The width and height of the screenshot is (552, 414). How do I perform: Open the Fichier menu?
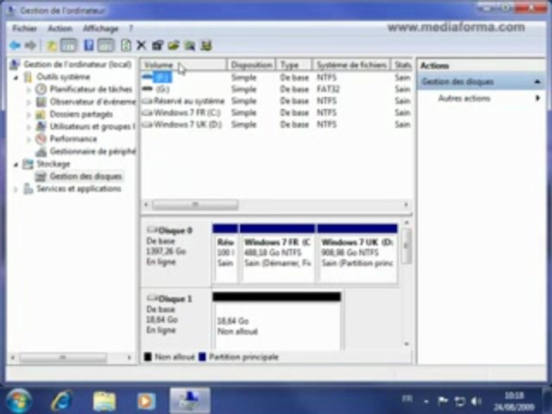[25, 28]
